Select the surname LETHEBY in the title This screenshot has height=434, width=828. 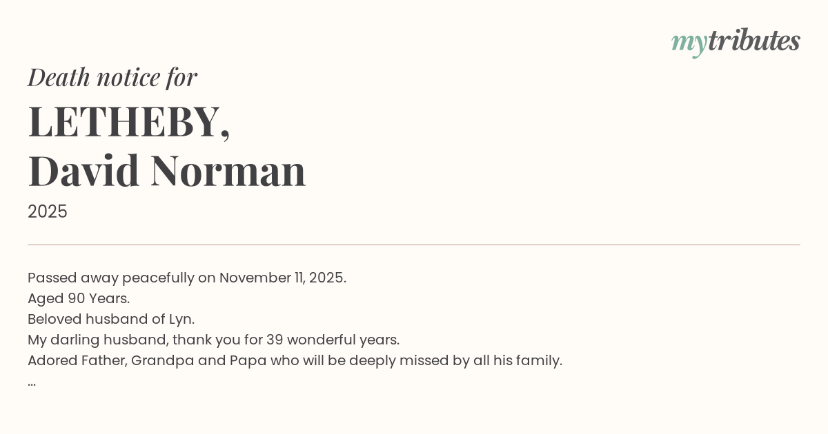click(x=124, y=121)
